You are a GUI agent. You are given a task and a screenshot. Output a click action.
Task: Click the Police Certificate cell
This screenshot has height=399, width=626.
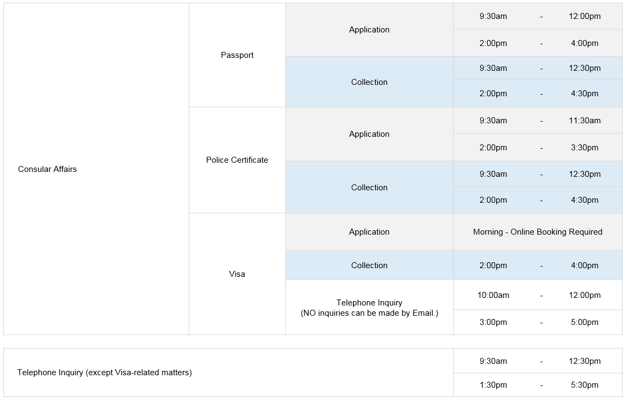(237, 160)
